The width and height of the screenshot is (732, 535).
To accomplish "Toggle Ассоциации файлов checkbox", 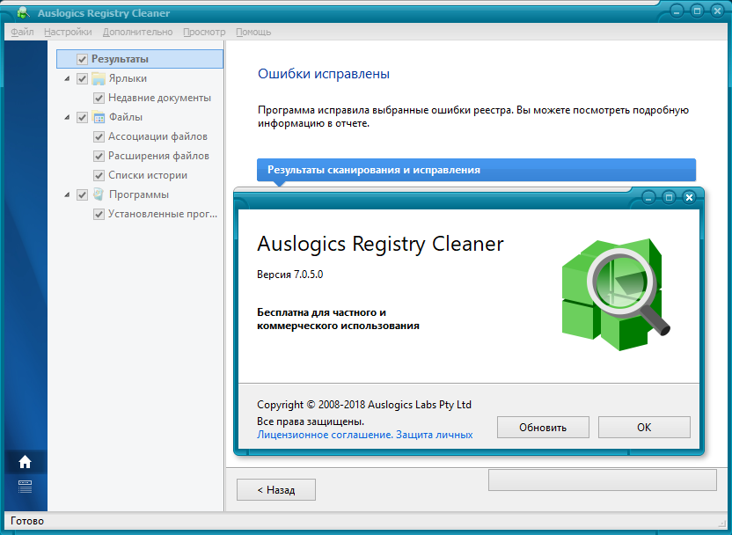I will (x=99, y=136).
